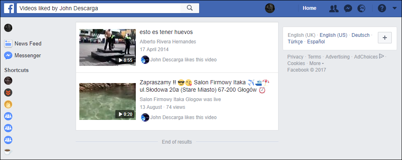Play the 0:20 water video thumbnail

tap(108, 101)
